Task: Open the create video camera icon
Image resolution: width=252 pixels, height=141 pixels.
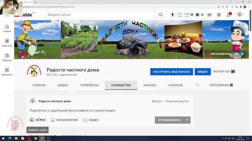Action: tap(209, 15)
